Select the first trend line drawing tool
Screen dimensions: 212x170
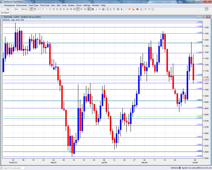[x=111, y=9]
